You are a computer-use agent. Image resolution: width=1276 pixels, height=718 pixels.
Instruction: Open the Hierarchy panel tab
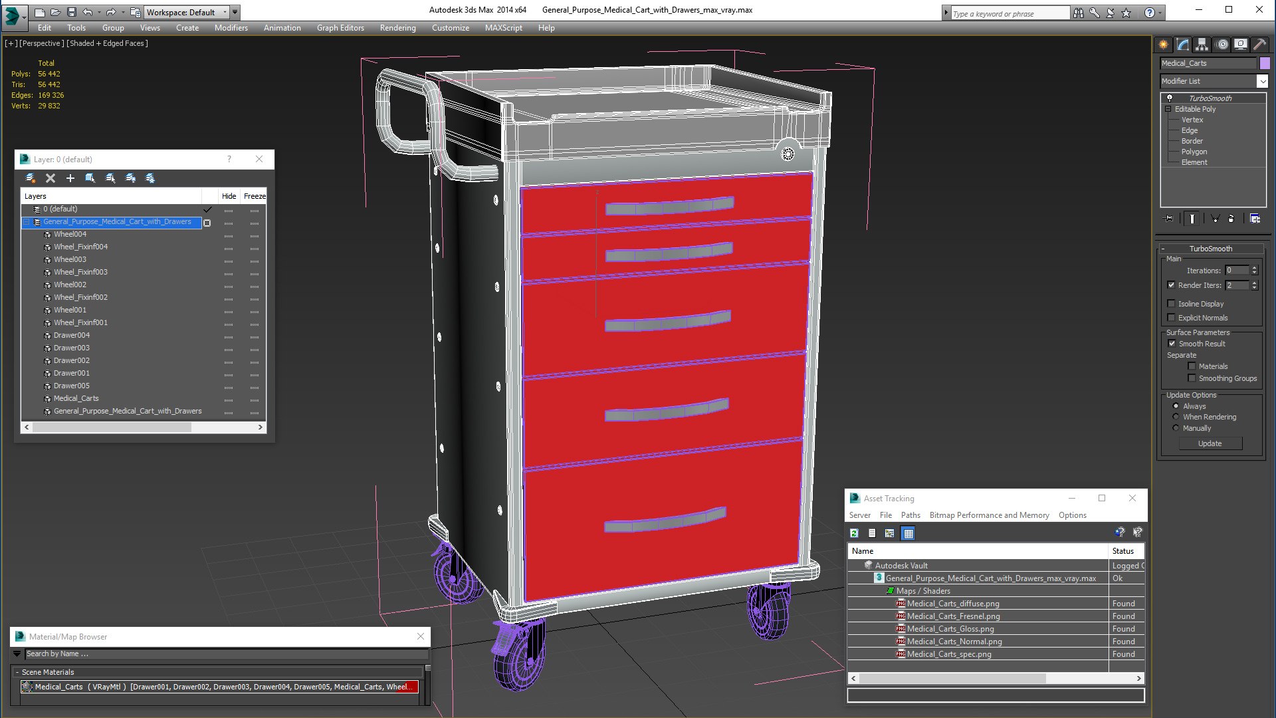tap(1202, 45)
